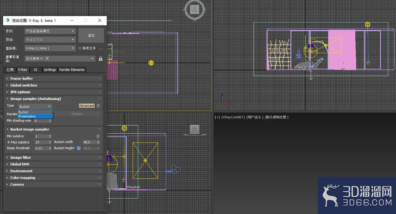
Task: Click the drag grip on Global DMC rollout
Action: pos(99,164)
